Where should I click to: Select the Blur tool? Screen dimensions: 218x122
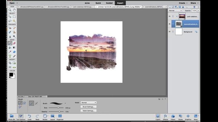(x=10, y=37)
